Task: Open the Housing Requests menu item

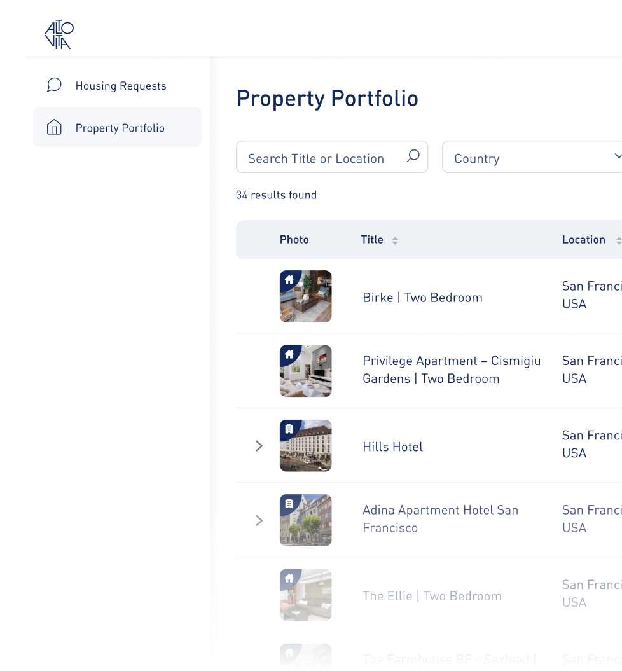Action: pyautogui.click(x=118, y=86)
